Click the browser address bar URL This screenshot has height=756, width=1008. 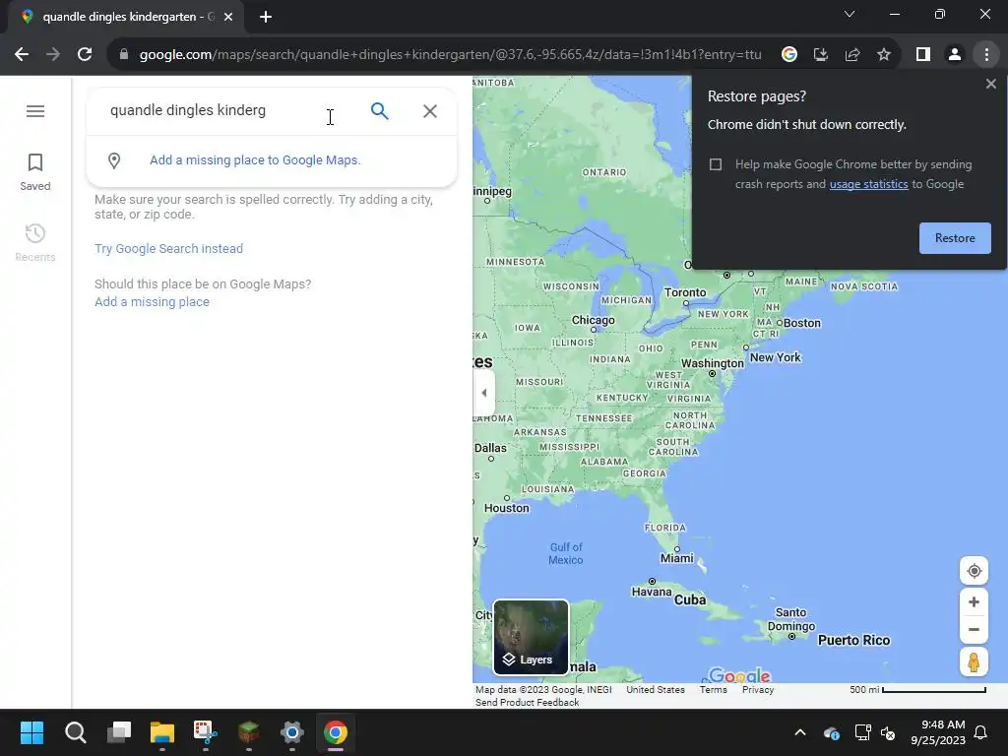(450, 55)
